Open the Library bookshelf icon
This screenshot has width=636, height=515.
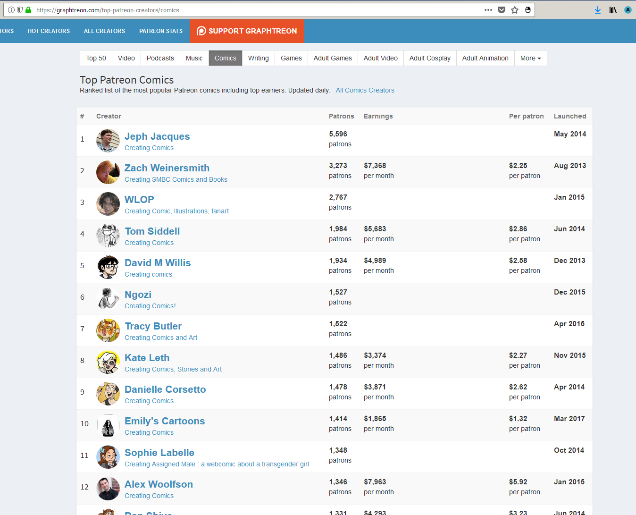point(613,10)
